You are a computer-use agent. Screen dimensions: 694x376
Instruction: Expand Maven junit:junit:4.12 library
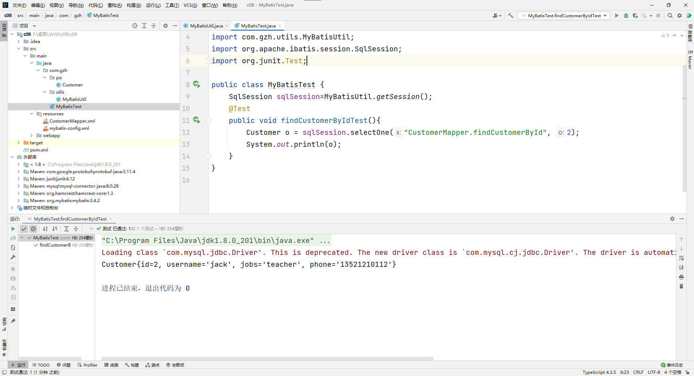point(18,179)
